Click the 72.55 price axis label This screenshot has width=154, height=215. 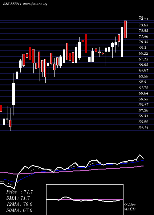[144, 31]
